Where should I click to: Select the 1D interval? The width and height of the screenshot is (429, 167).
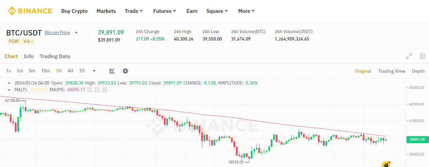point(82,71)
